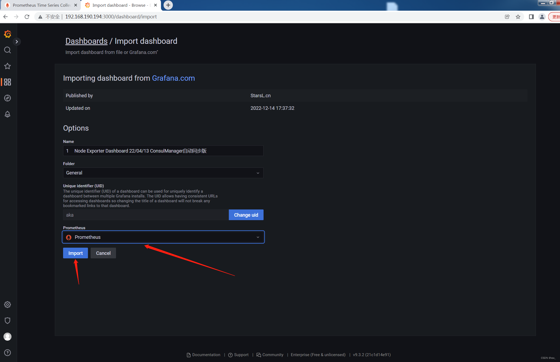
Task: Open the Prometheus data source dropdown
Action: pyautogui.click(x=163, y=237)
